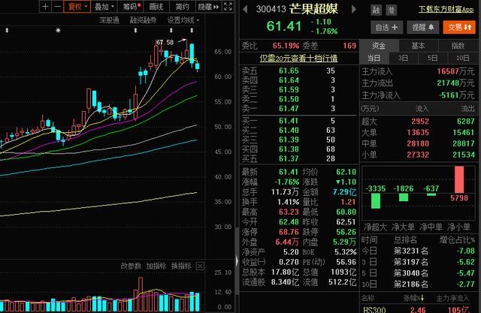Click the 10日 ranking 第2186名
This screenshot has width=481, height=313.
tap(411, 284)
